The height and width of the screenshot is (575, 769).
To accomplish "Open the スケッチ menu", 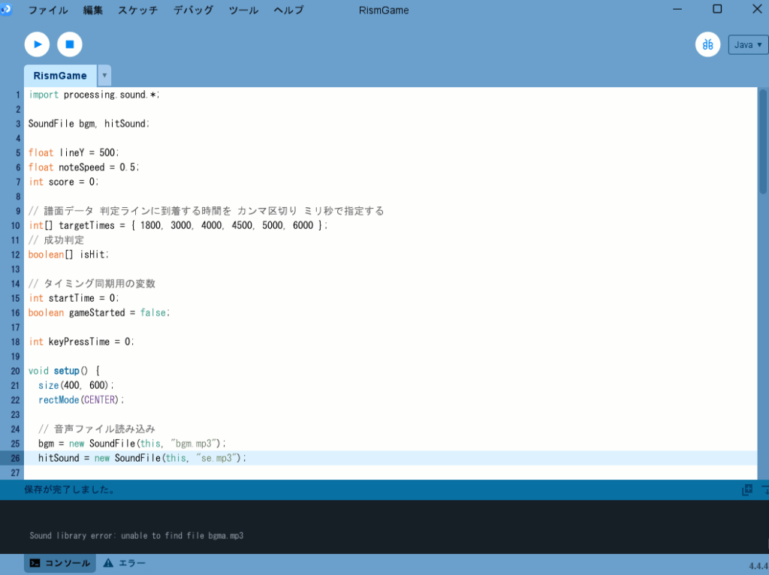I will tap(138, 11).
